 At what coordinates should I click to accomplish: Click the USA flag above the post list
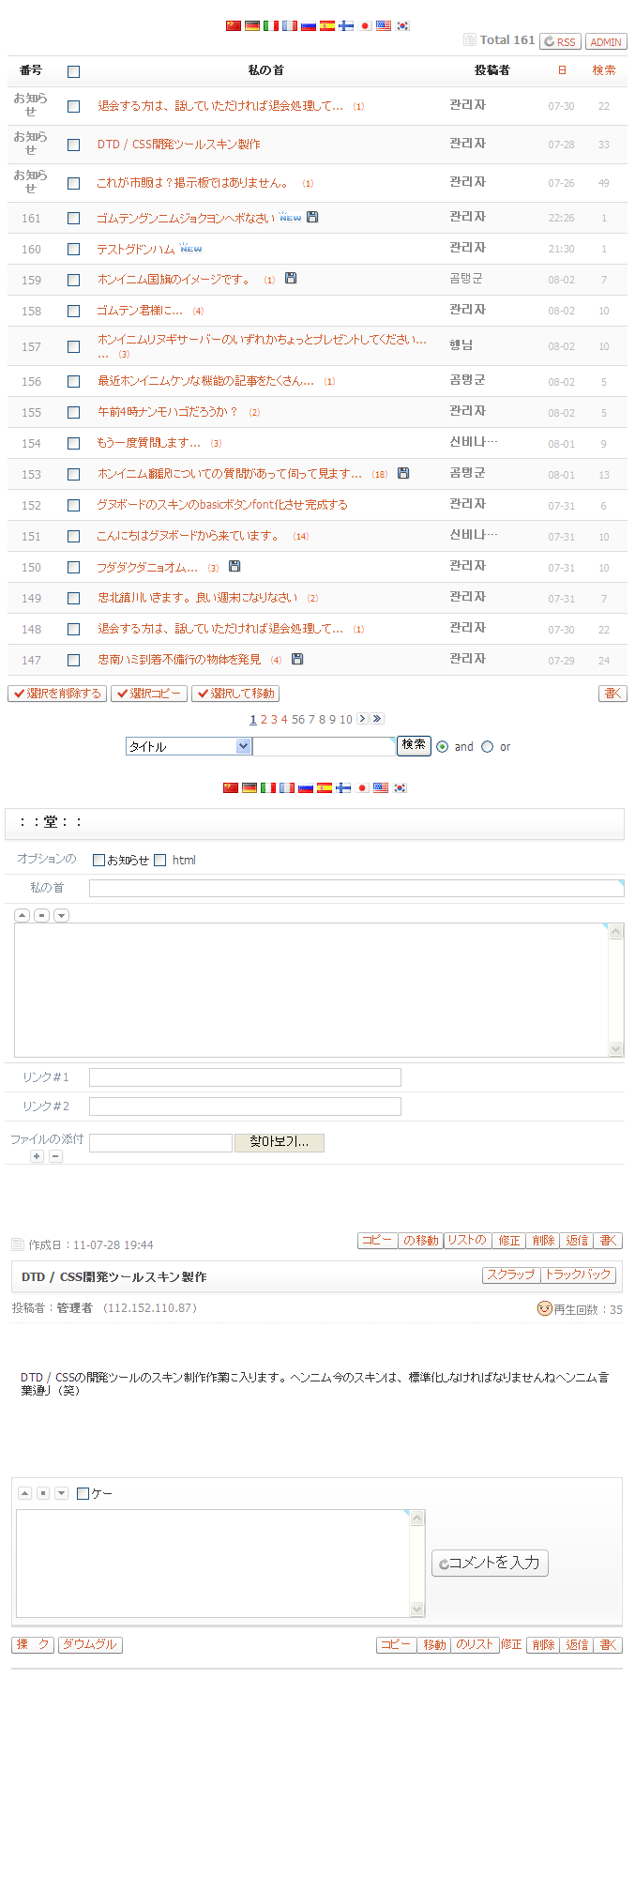pos(384,25)
